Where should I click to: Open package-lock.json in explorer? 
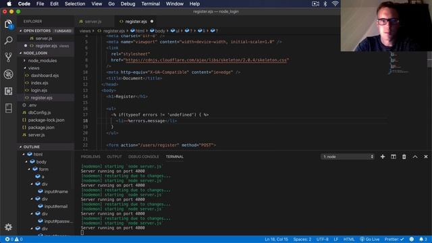coord(46,120)
